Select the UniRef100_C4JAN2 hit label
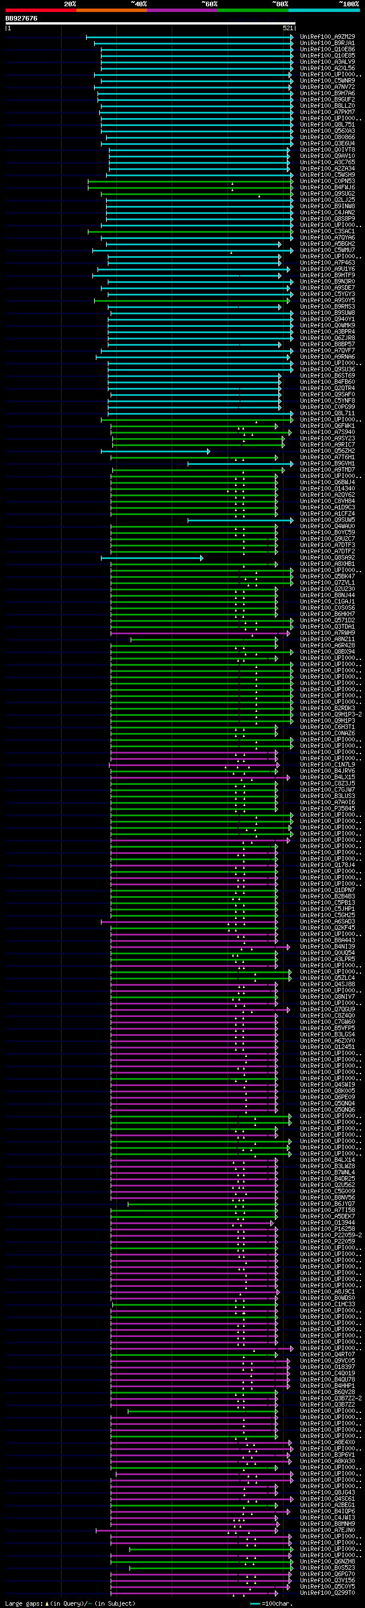Screen dimensions: 365x1608 [x=327, y=212]
